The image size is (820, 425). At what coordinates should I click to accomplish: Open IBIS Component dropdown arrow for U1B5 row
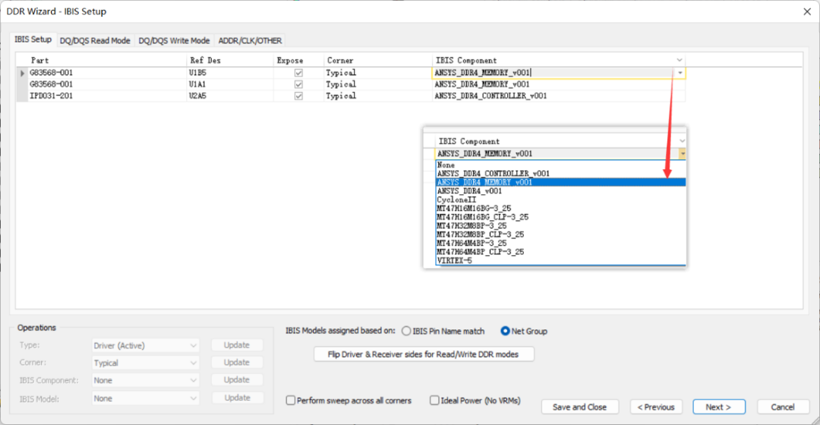click(x=680, y=73)
